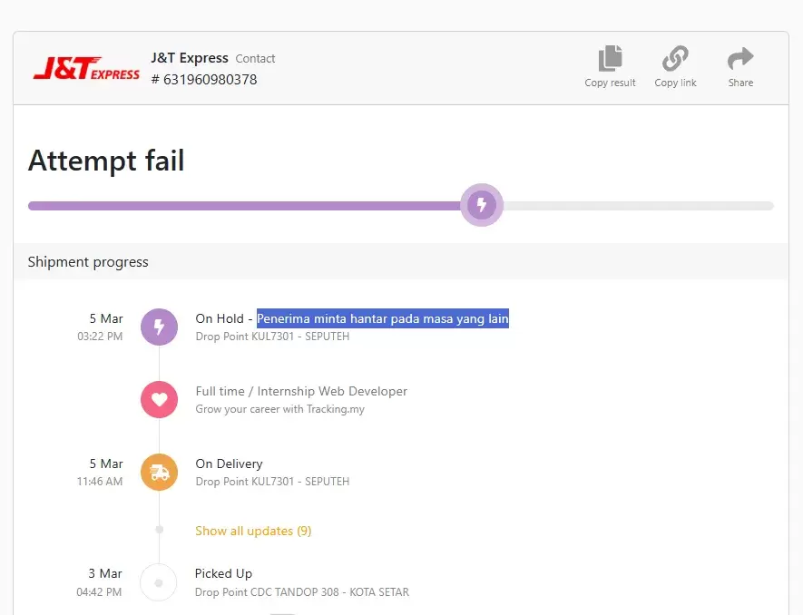The height and width of the screenshot is (615, 803).
Task: Open the Full time / Internship Web Developer ad
Action: 301,391
